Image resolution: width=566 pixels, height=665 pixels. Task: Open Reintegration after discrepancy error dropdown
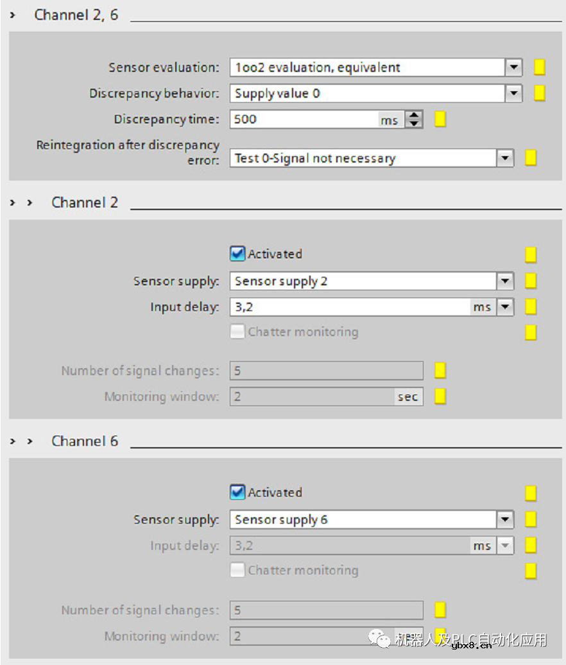point(505,158)
